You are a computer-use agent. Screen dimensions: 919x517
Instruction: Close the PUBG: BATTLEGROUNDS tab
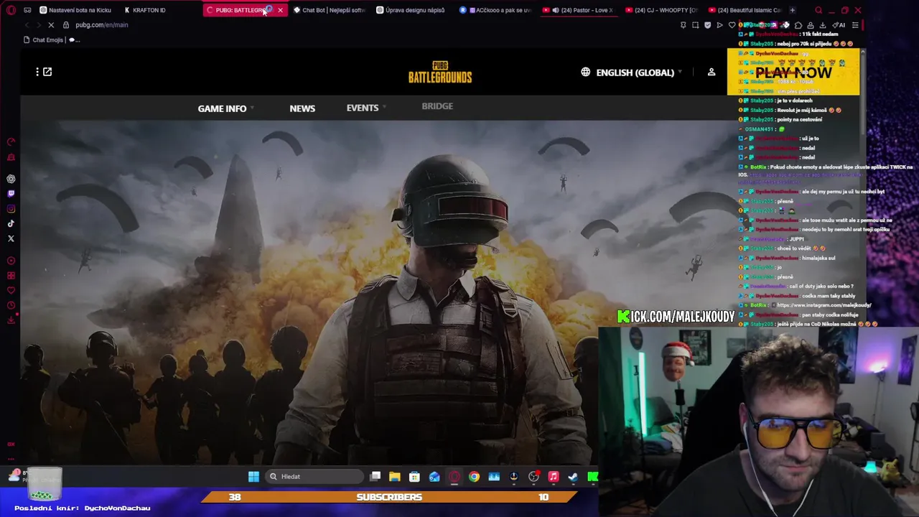[x=280, y=10]
